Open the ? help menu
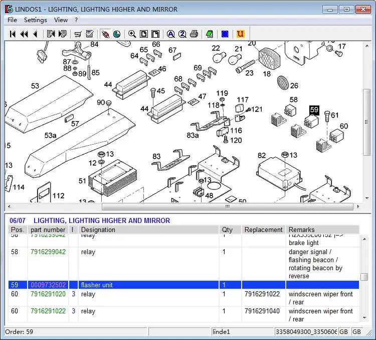The width and height of the screenshot is (376, 340). pos(76,20)
